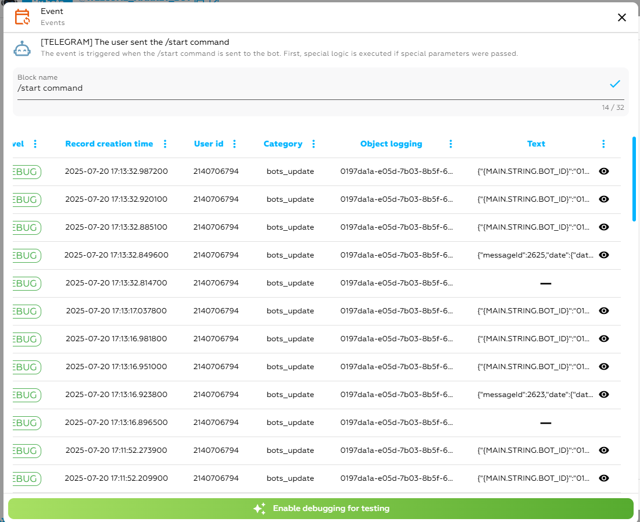View text of 17:13:16.951000 log record
The image size is (640, 522).
[x=604, y=366]
